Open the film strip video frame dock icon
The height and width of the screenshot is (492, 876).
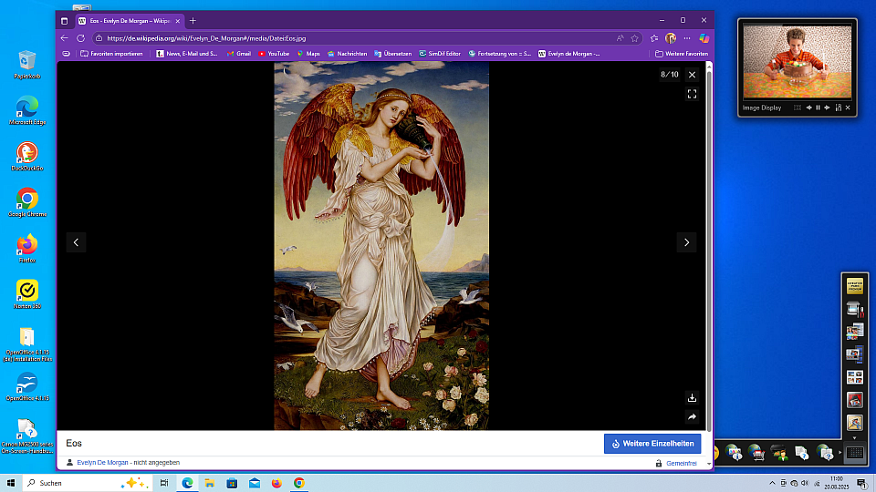click(854, 354)
